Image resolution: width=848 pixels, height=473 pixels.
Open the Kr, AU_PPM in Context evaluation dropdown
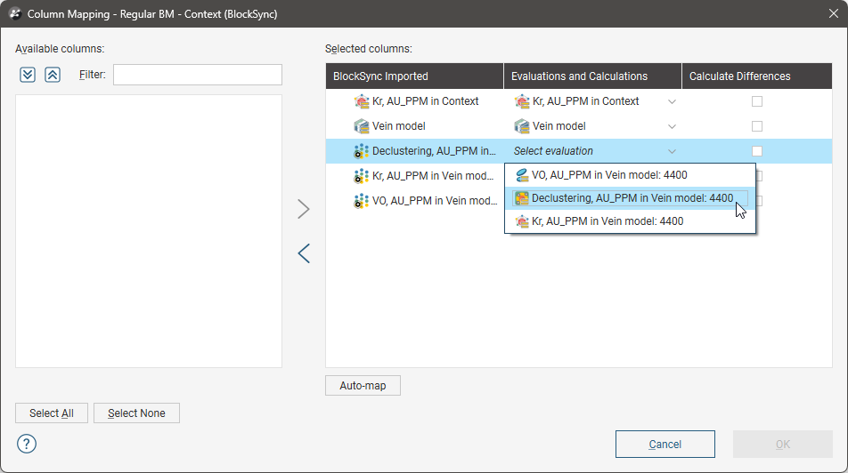(673, 101)
